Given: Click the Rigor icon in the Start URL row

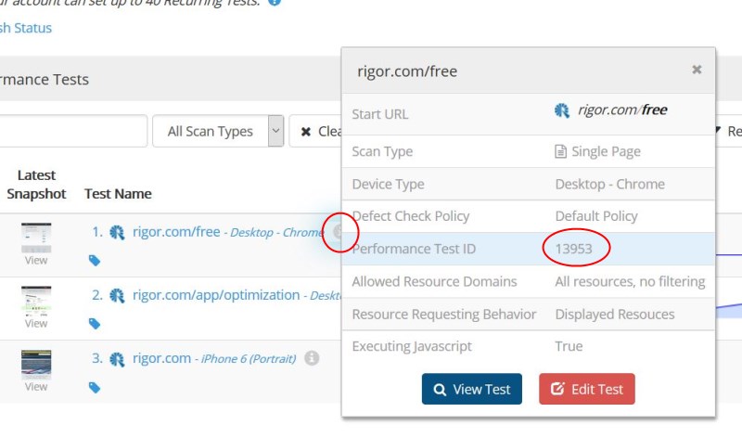Looking at the screenshot, I should coord(562,110).
